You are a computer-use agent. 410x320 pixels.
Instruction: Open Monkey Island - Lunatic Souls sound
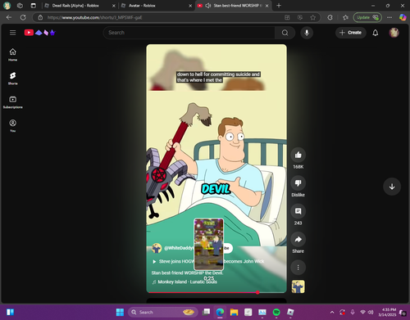(x=184, y=282)
